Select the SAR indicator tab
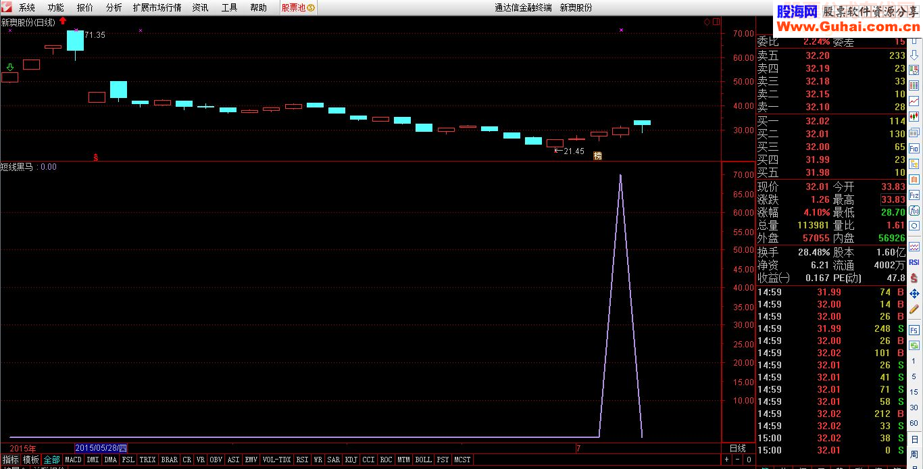Screen dimensions: 923x469 click(x=333, y=460)
